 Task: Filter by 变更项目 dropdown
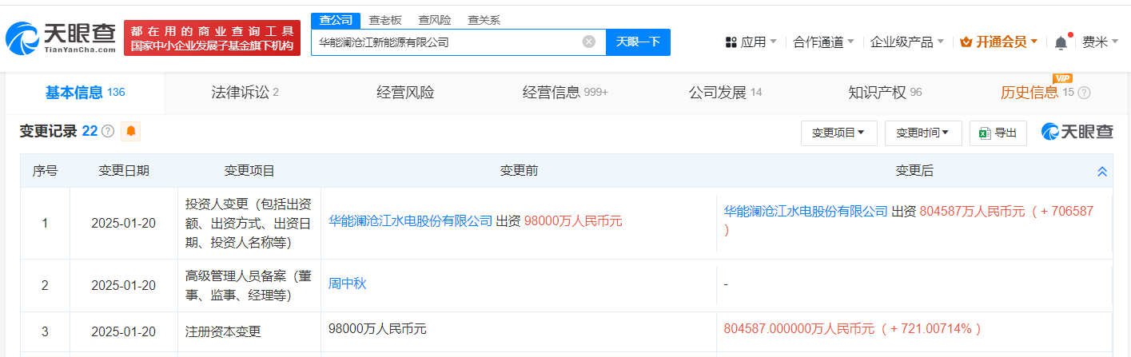point(838,133)
